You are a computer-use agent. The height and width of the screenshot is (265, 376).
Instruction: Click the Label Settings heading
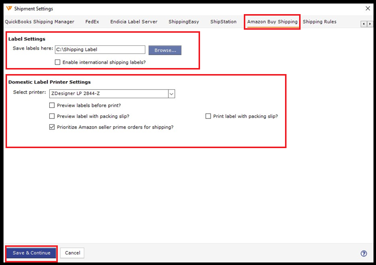click(x=27, y=39)
